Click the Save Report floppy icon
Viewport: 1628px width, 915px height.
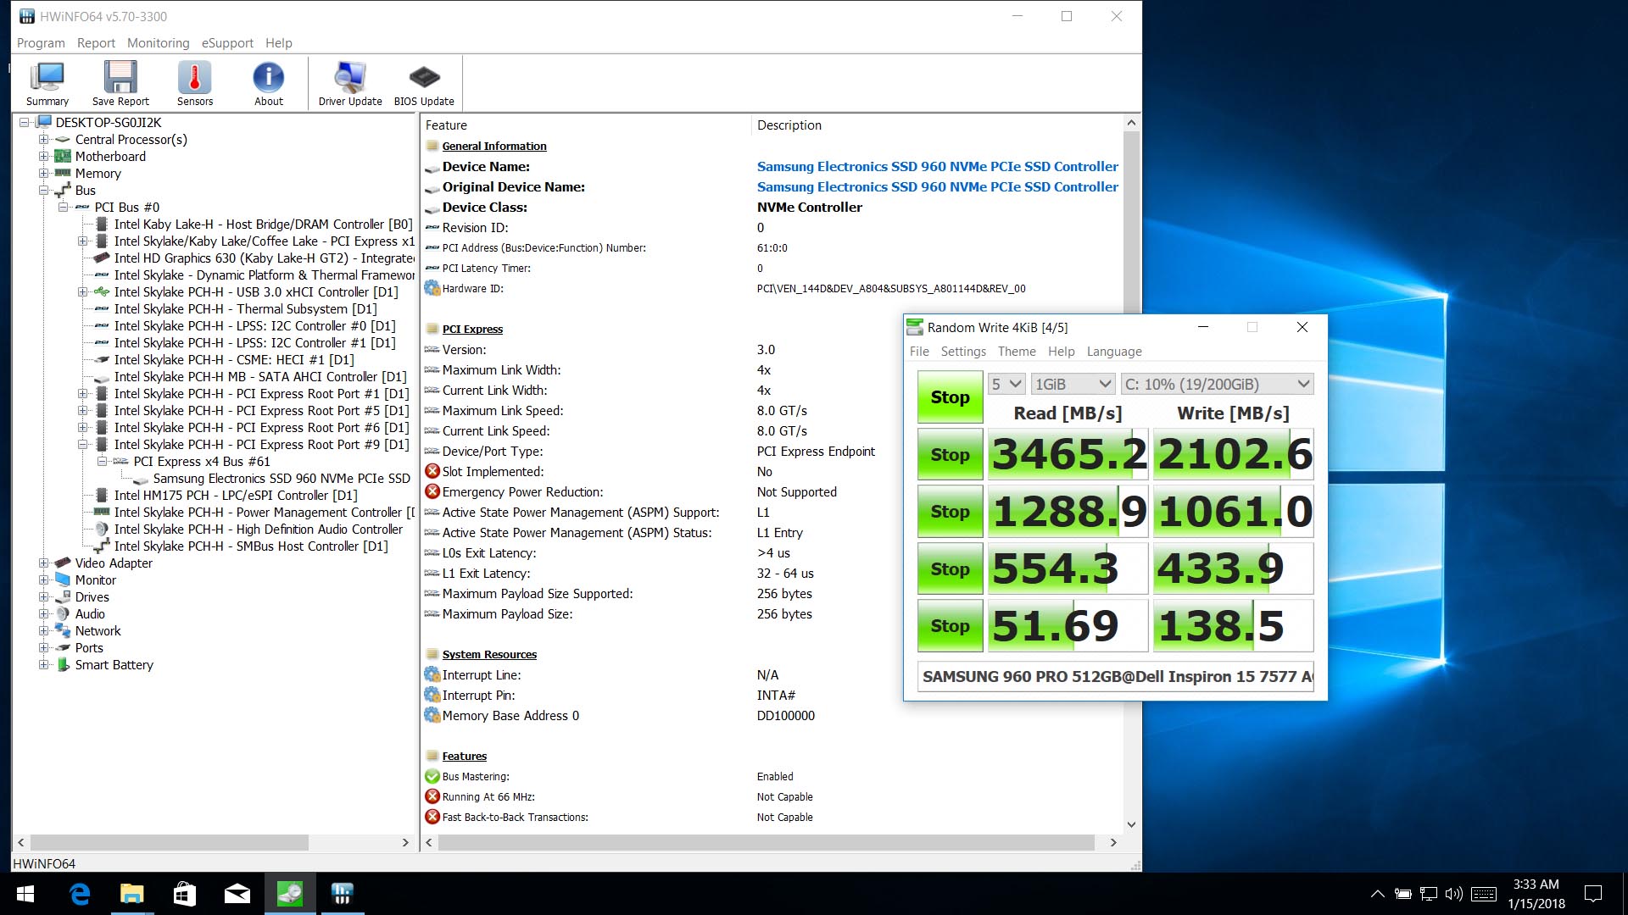(x=120, y=83)
